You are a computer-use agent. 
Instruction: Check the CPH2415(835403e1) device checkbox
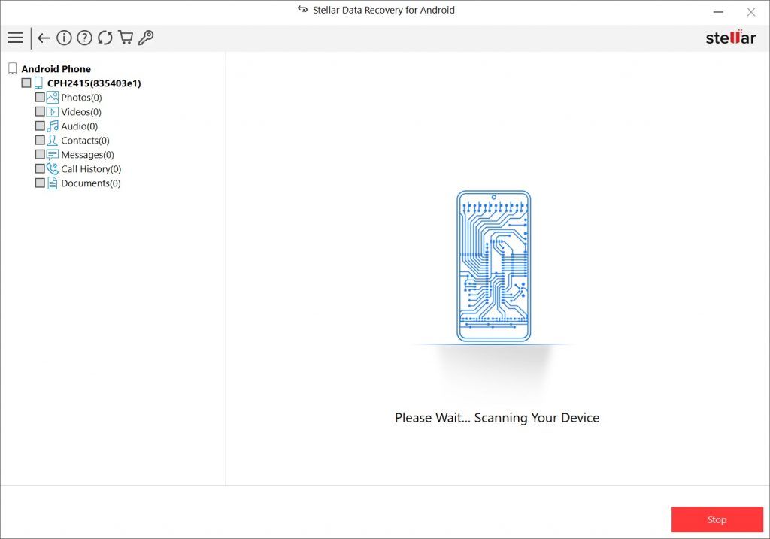[x=26, y=83]
